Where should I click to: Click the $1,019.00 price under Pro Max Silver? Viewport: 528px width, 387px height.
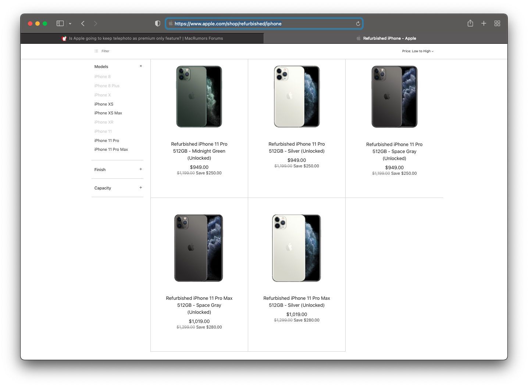pyautogui.click(x=297, y=314)
